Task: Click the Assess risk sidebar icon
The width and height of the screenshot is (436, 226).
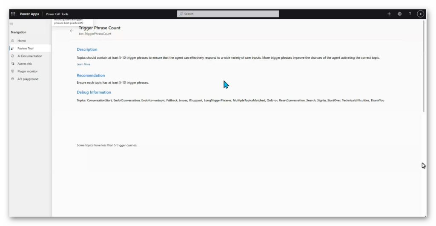Action: (12, 64)
